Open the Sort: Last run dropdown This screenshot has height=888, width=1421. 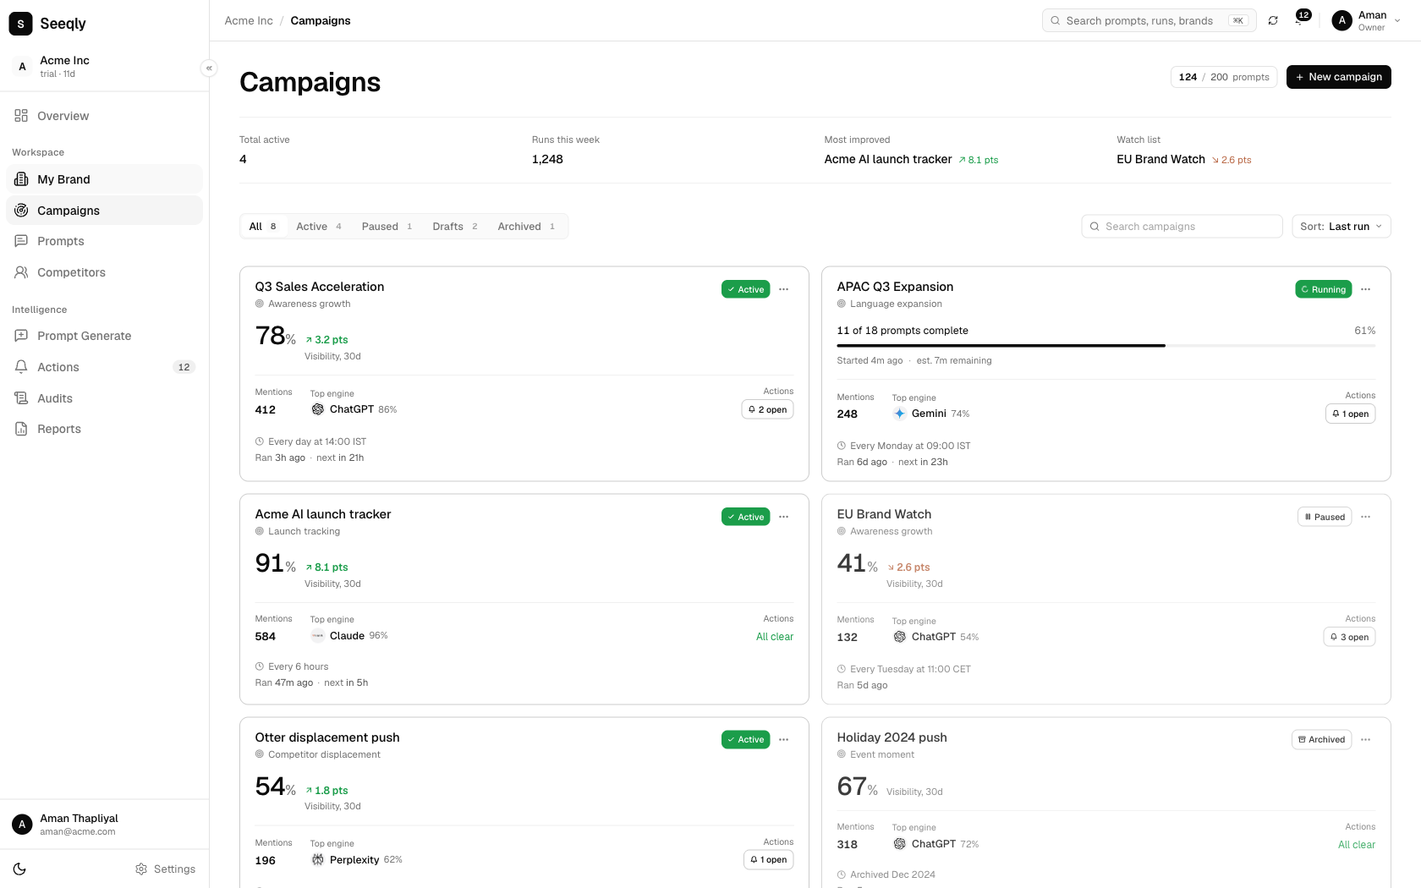pyautogui.click(x=1341, y=227)
